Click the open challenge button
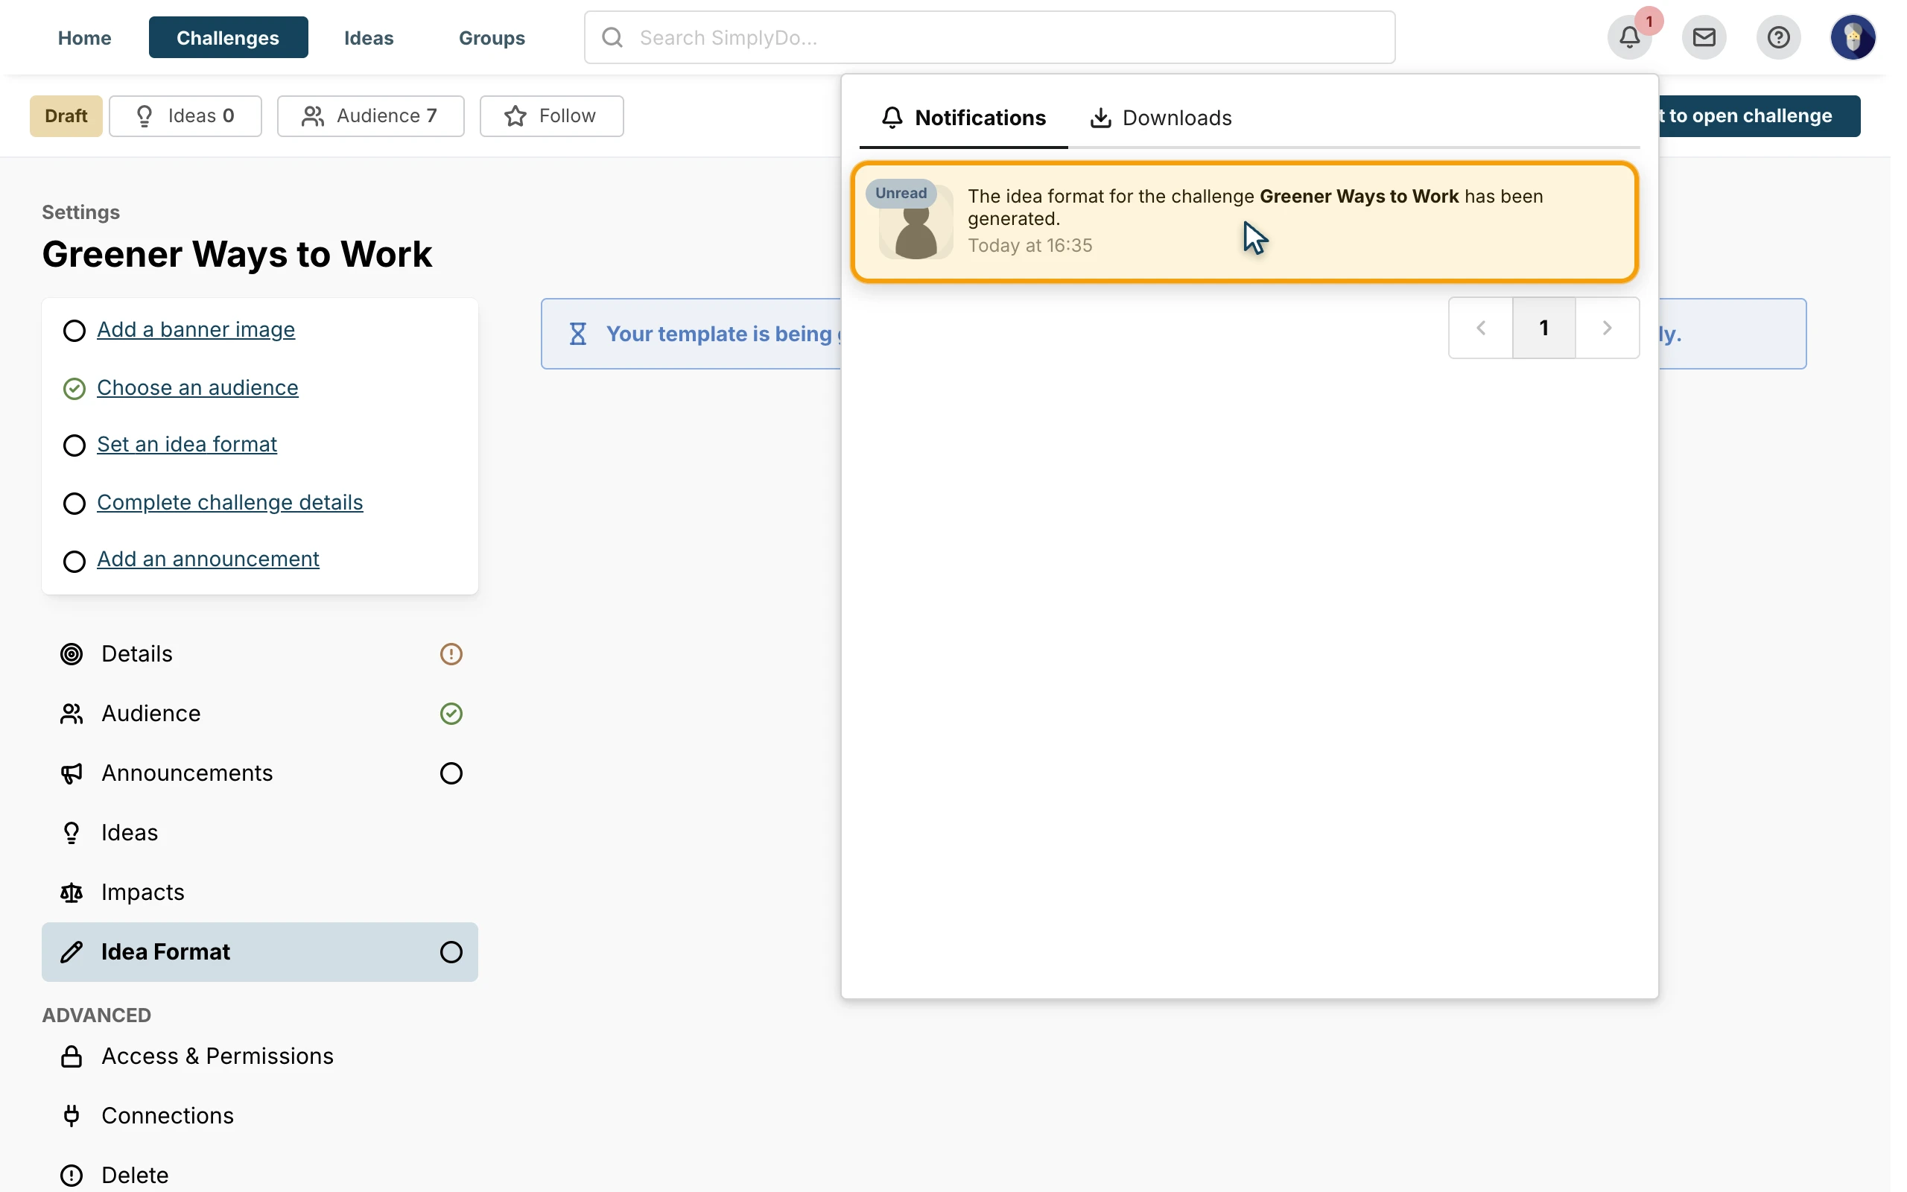The height and width of the screenshot is (1192, 1907). [1759, 116]
